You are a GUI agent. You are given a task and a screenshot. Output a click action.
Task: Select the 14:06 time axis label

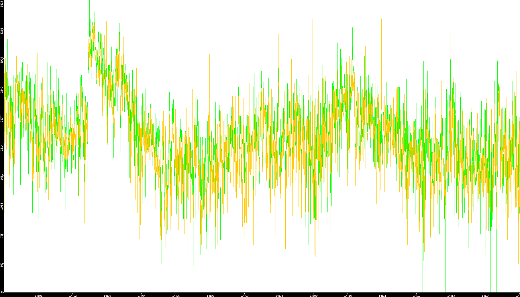tap(210, 296)
